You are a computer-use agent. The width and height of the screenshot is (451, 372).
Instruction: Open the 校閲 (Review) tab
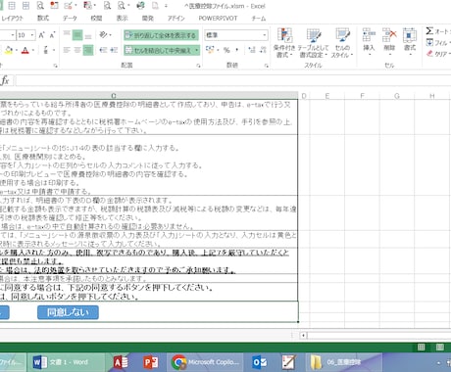click(x=96, y=19)
